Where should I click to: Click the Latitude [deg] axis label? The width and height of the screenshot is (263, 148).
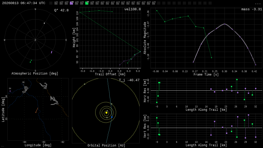(x=3, y=109)
